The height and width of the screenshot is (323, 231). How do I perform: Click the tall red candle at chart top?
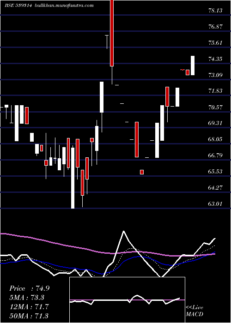pos(112,33)
